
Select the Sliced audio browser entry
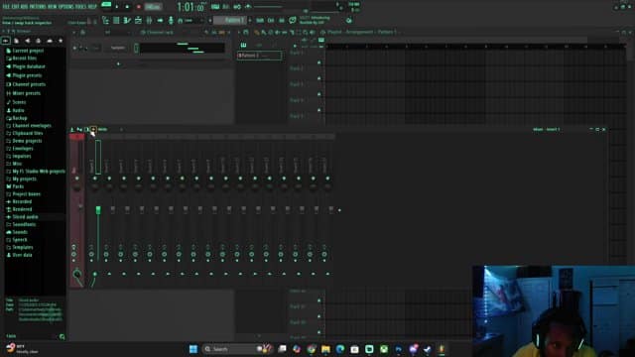pyautogui.click(x=22, y=217)
